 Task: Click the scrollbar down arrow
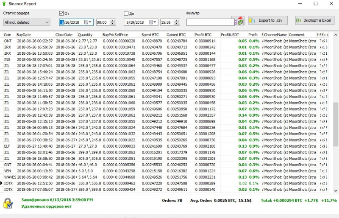336,191
